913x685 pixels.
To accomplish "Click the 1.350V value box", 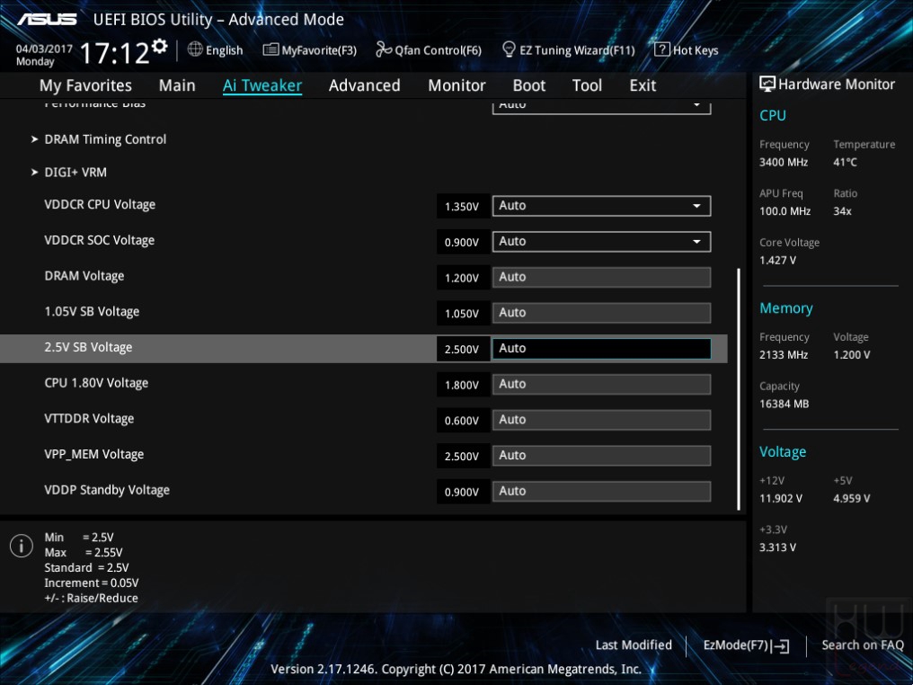I will 462,207.
